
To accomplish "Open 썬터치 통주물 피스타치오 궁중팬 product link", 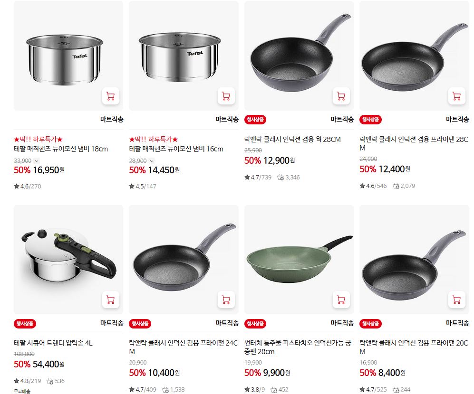I will [x=298, y=347].
